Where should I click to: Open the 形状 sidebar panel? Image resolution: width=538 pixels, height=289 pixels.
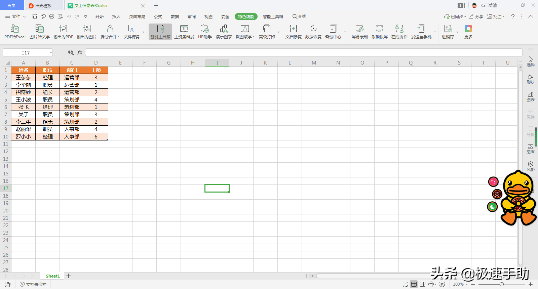pos(531,79)
